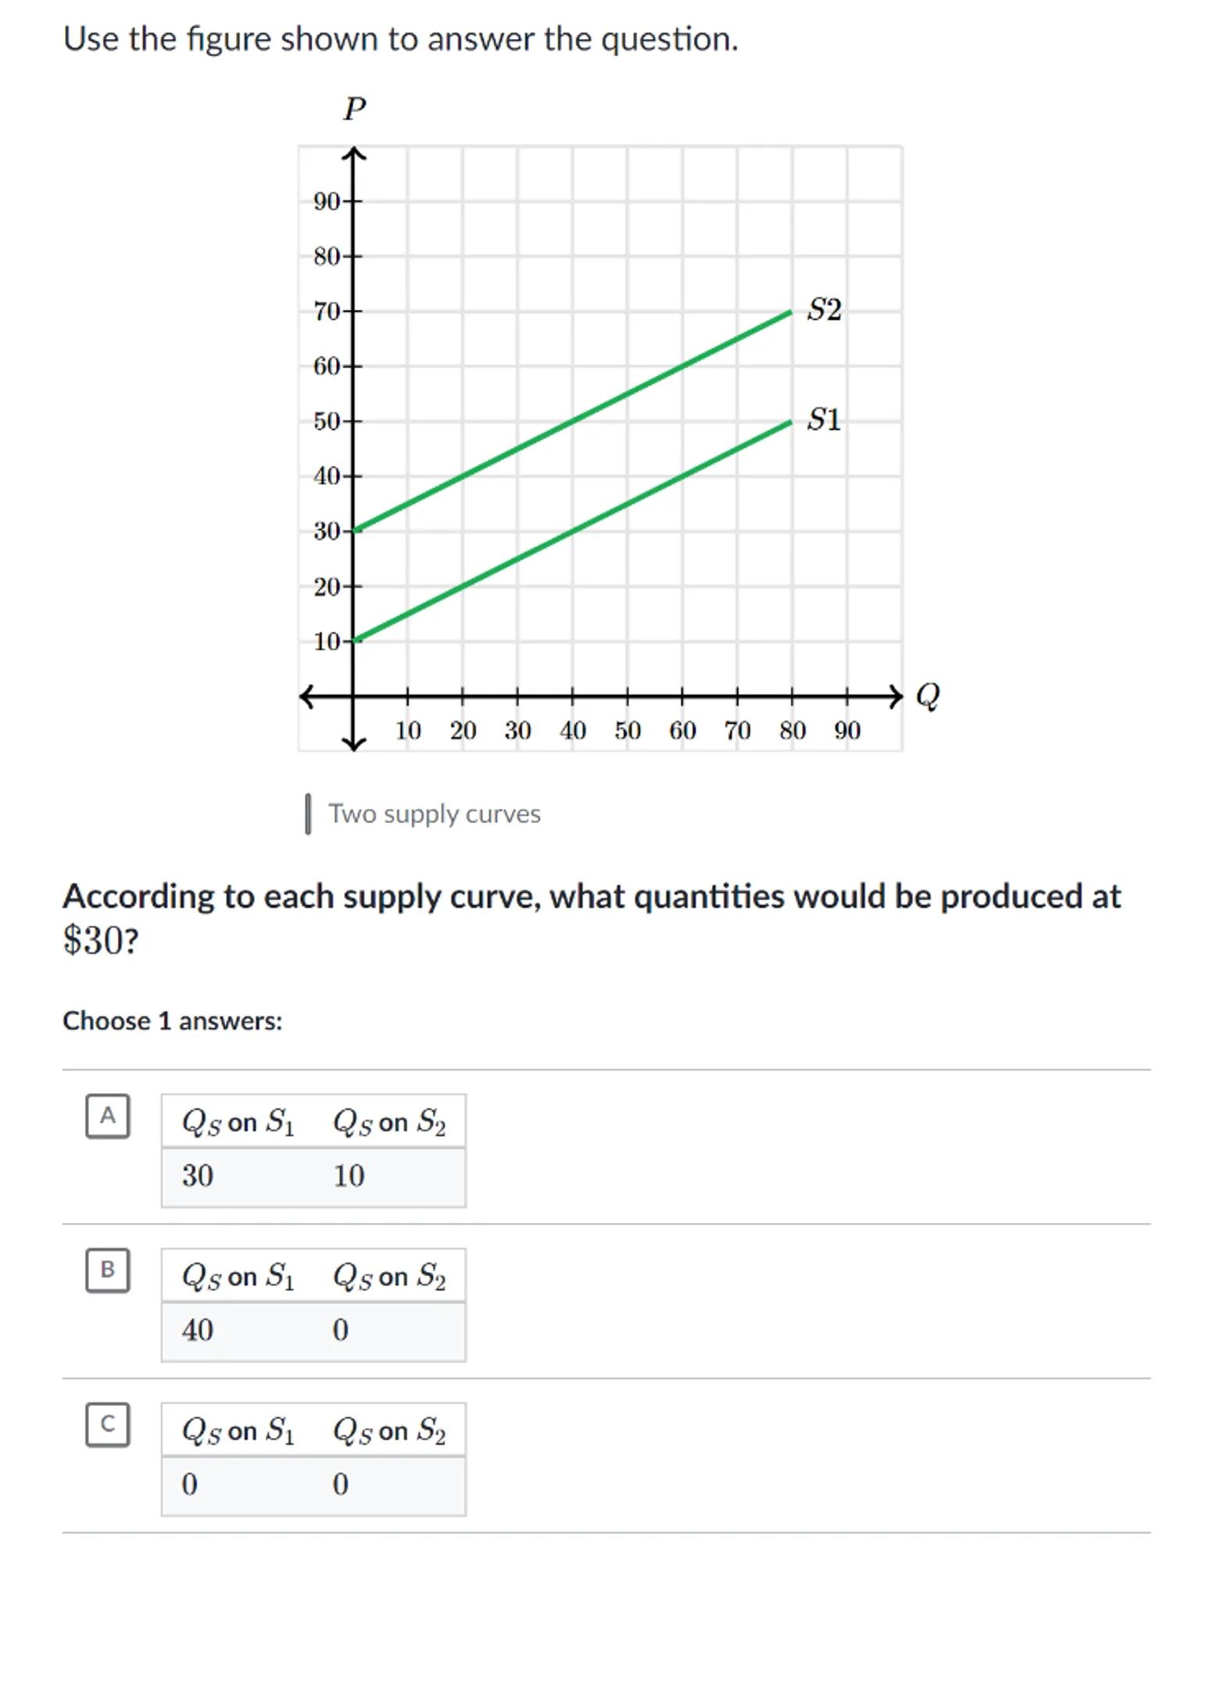Click the value 40 in choice B's table
The width and height of the screenshot is (1213, 1681).
(198, 1330)
